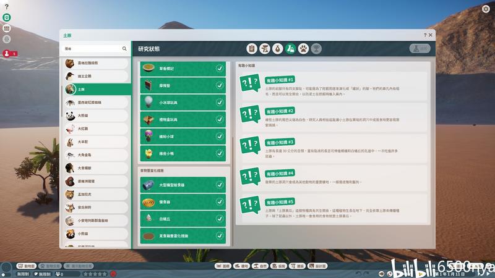
Task: Select the greyed trophy tab
Action: pos(316,49)
